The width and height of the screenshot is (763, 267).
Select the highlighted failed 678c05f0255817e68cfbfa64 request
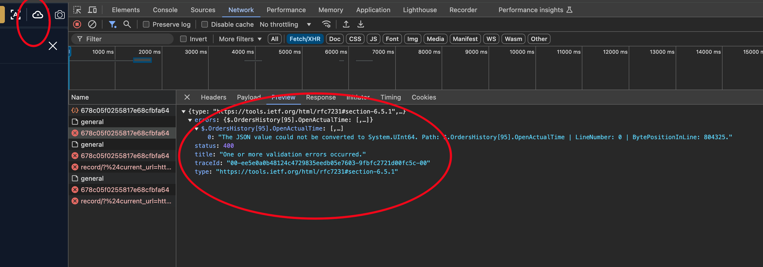[x=122, y=133]
